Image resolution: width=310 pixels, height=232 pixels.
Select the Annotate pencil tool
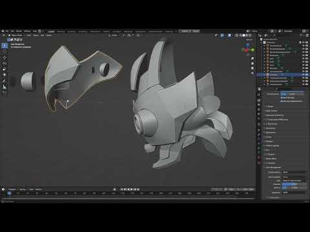click(5, 81)
